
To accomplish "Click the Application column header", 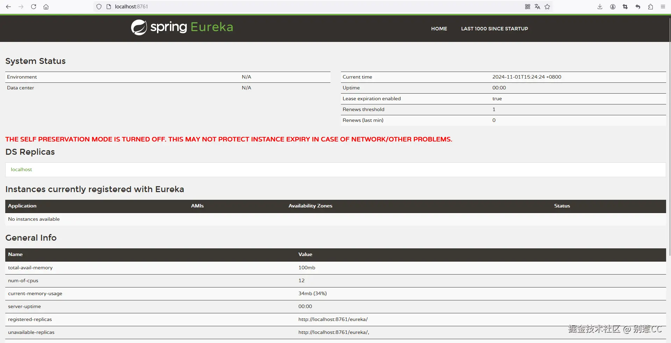I will pyautogui.click(x=22, y=206).
